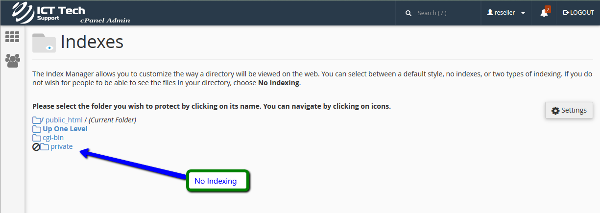Open the Settings gear button
The image size is (600, 213).
[x=569, y=110]
